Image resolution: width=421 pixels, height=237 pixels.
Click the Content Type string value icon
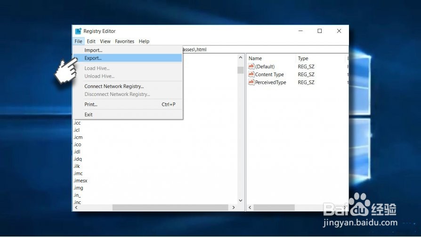pyautogui.click(x=251, y=74)
